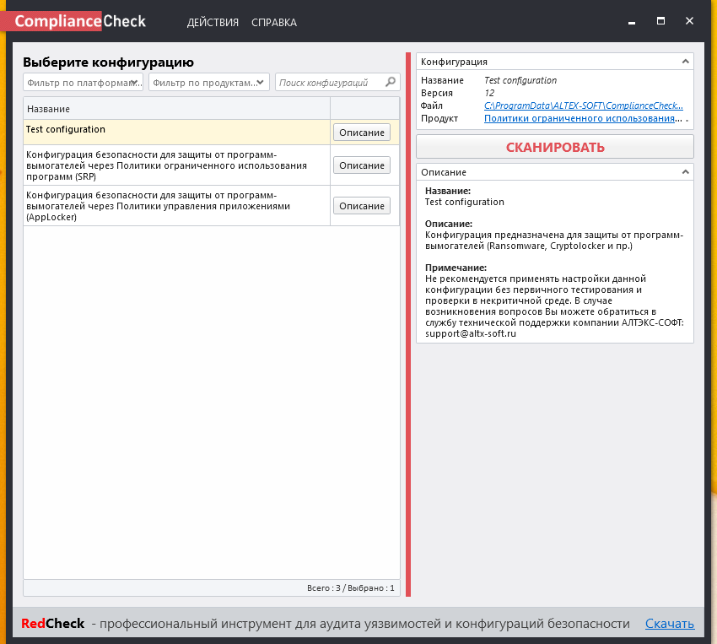Click the RedCheck logo in footer
This screenshot has width=717, height=644.
tap(52, 624)
